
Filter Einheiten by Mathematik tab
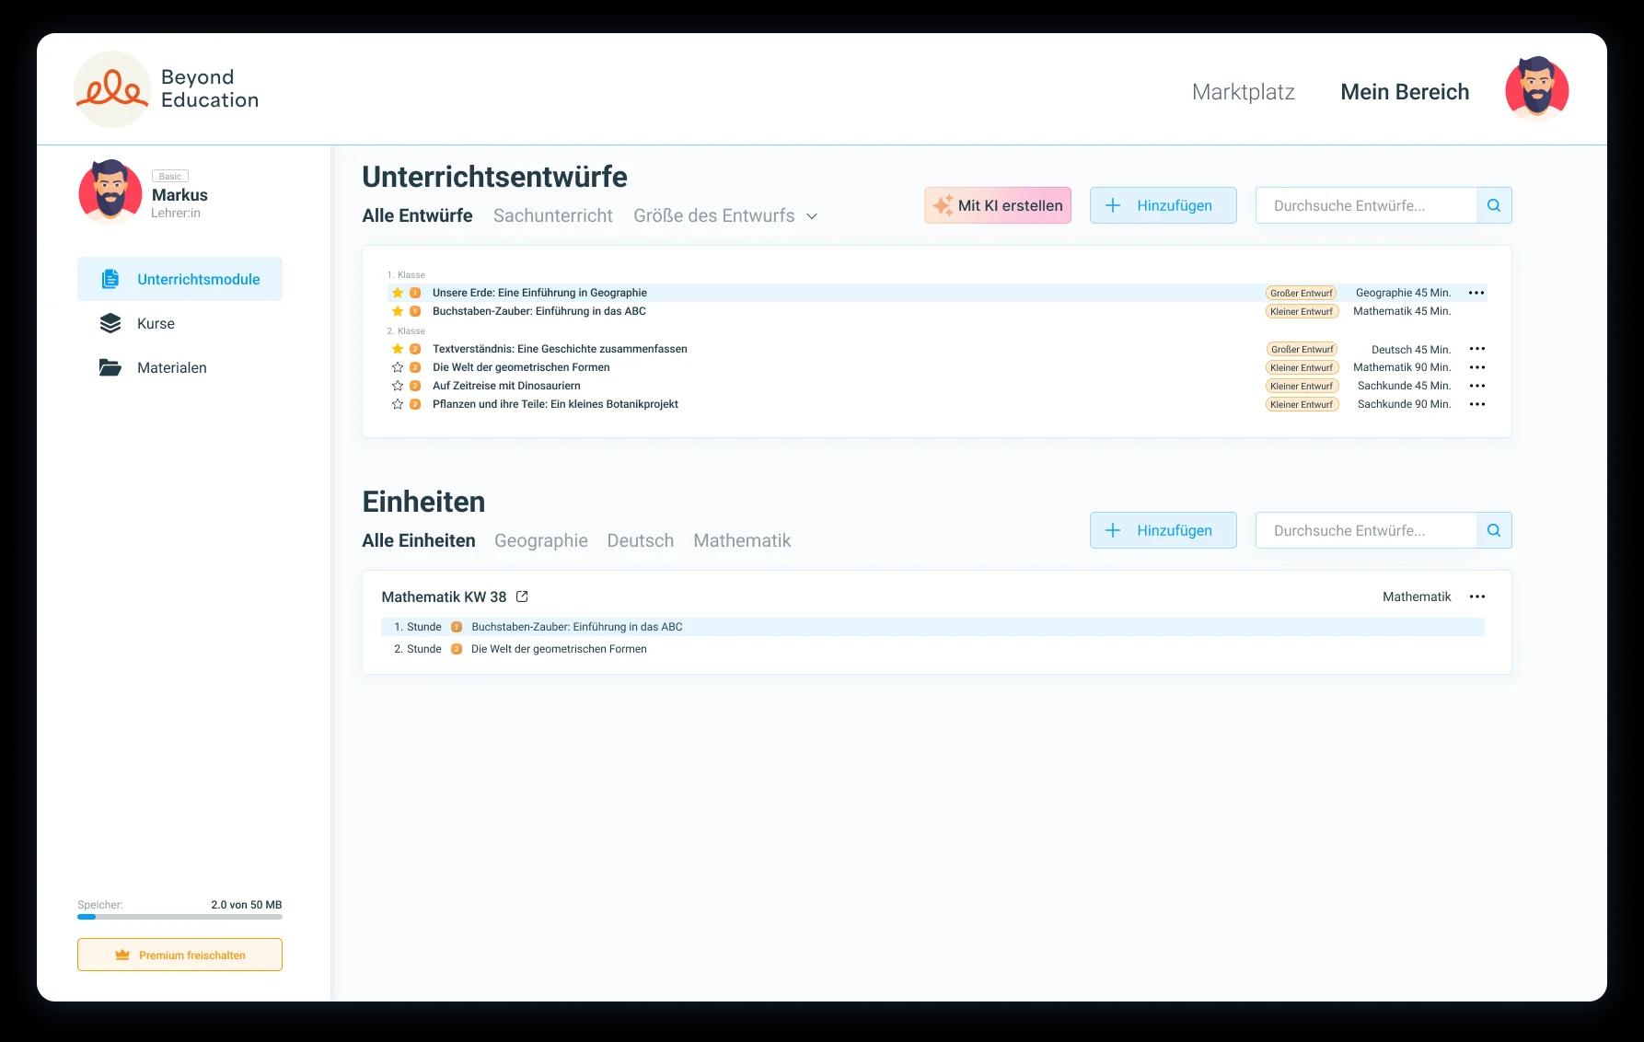tap(742, 540)
